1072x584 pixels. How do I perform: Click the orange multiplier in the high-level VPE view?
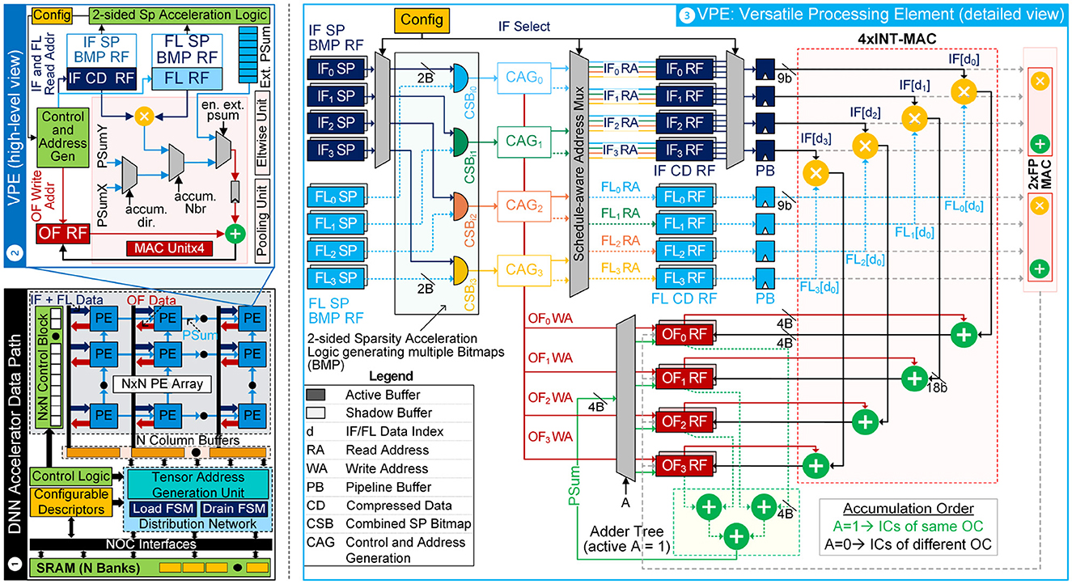(146, 117)
